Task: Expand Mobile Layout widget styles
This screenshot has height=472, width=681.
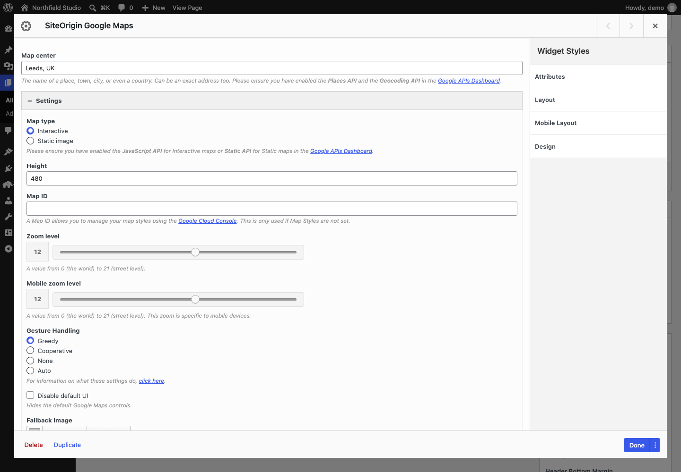Action: 598,123
